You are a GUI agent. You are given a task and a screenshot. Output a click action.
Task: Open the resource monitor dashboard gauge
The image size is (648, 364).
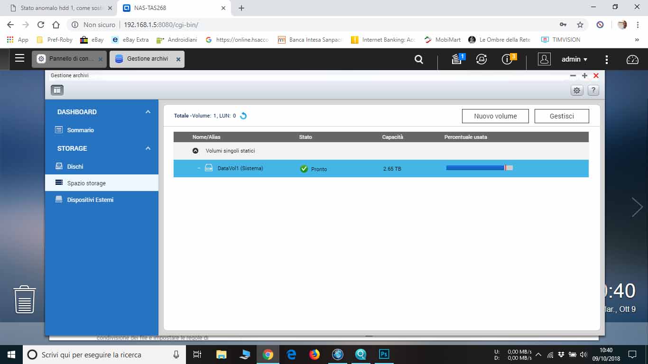[x=632, y=59]
